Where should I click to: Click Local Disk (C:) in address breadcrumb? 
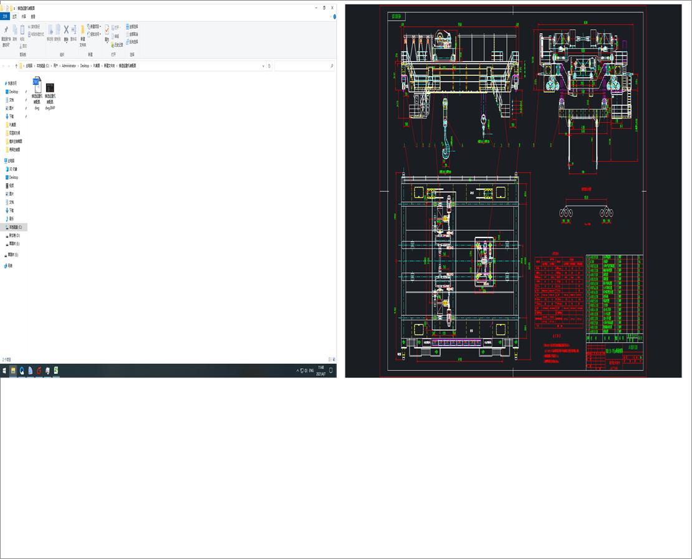[x=43, y=65]
